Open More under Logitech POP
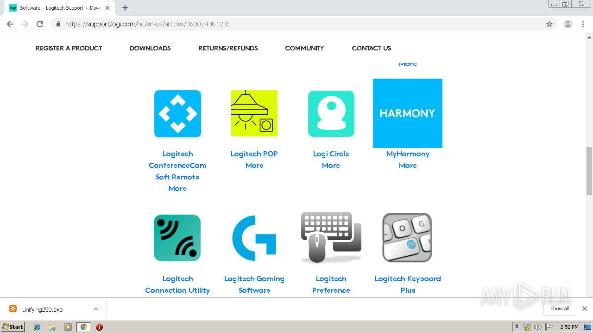This screenshot has height=333, width=593. coord(254,166)
